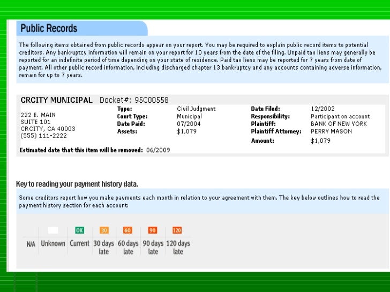390x292 pixels.
Task: Click the Date Filed: field label
Action: click(265, 109)
